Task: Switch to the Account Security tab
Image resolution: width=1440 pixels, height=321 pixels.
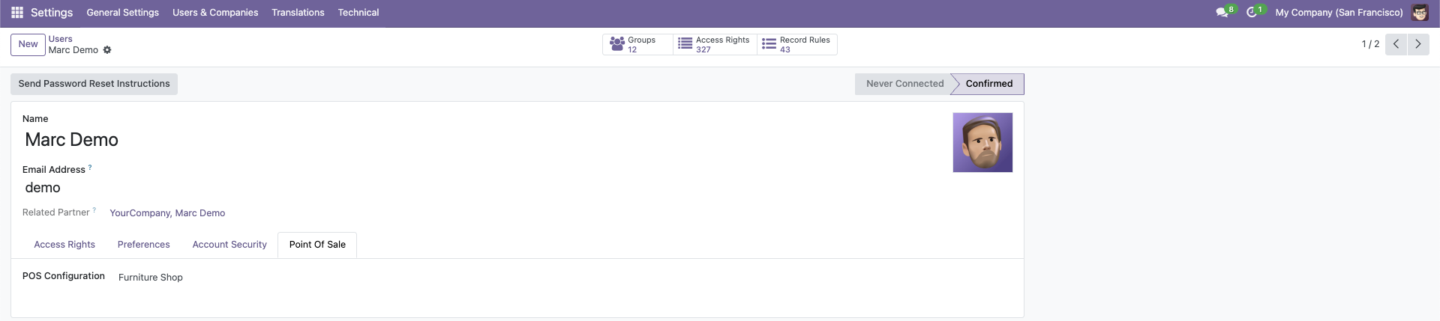Action: tap(229, 245)
